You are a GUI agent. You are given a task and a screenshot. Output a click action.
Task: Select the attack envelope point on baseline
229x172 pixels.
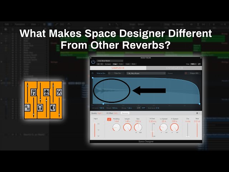103,104
